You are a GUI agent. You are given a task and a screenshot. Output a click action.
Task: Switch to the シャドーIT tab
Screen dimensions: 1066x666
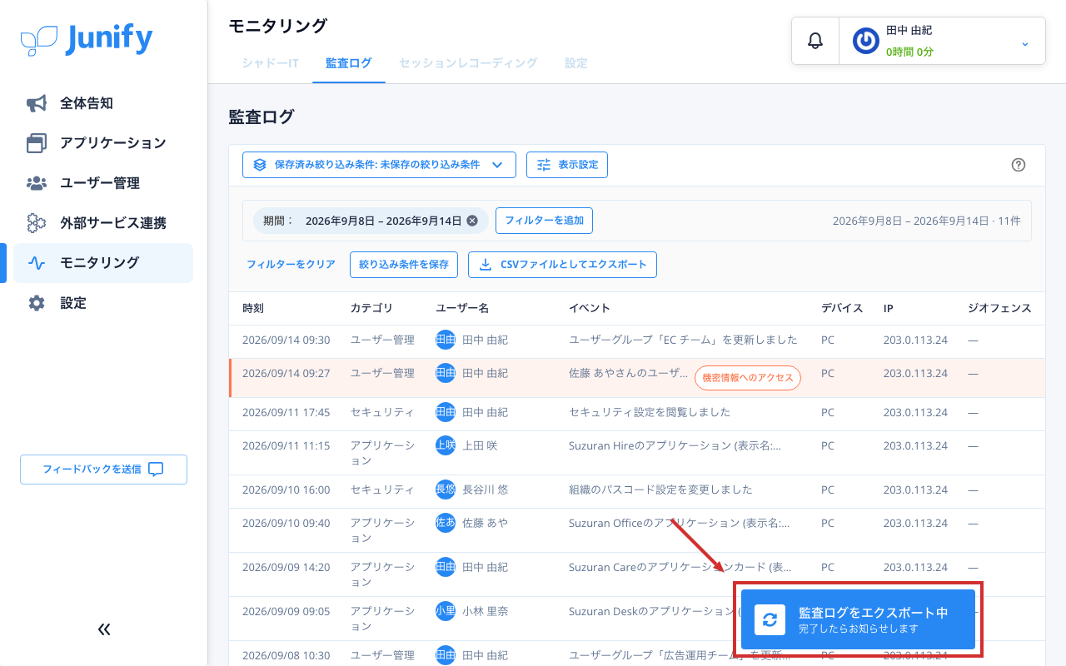pyautogui.click(x=271, y=63)
